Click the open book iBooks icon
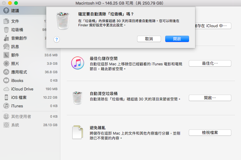241x160 pixels. (6, 80)
